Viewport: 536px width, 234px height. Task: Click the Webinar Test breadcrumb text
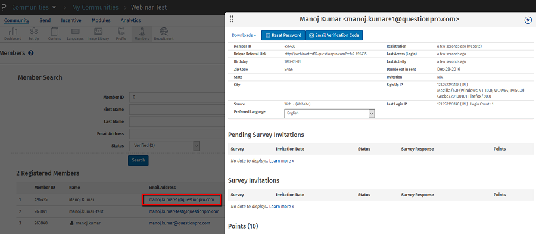(149, 7)
